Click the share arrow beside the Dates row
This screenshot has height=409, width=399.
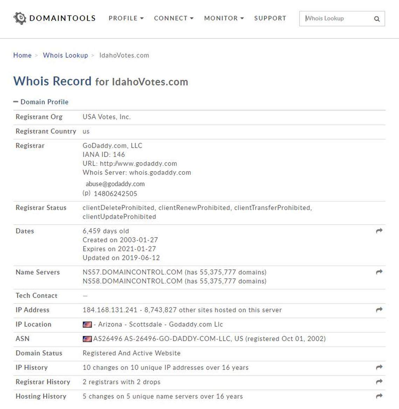point(379,231)
